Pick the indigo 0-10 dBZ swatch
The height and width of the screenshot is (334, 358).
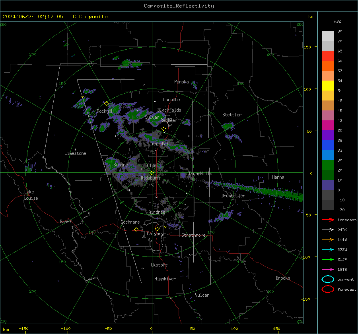328,185
